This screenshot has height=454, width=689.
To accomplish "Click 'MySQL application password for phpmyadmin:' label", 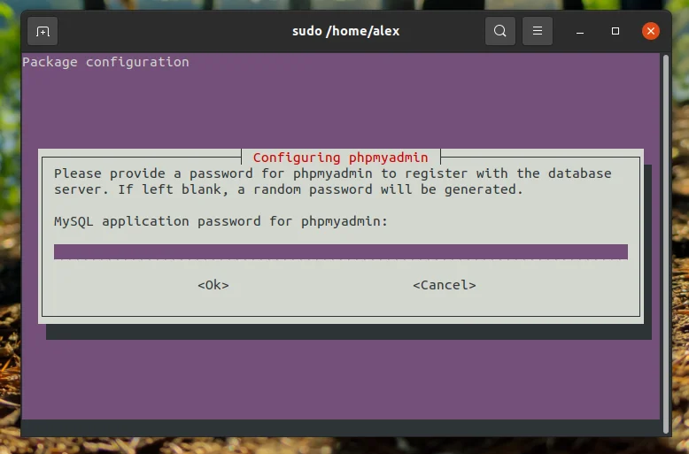I will point(221,221).
